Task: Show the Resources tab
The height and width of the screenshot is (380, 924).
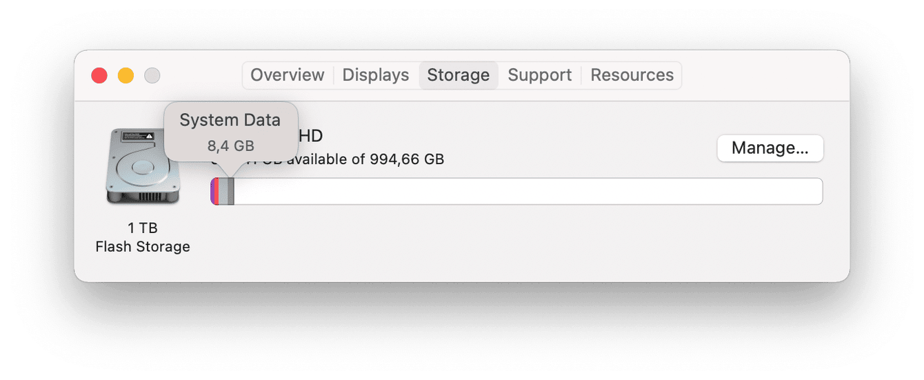Action: tap(632, 75)
